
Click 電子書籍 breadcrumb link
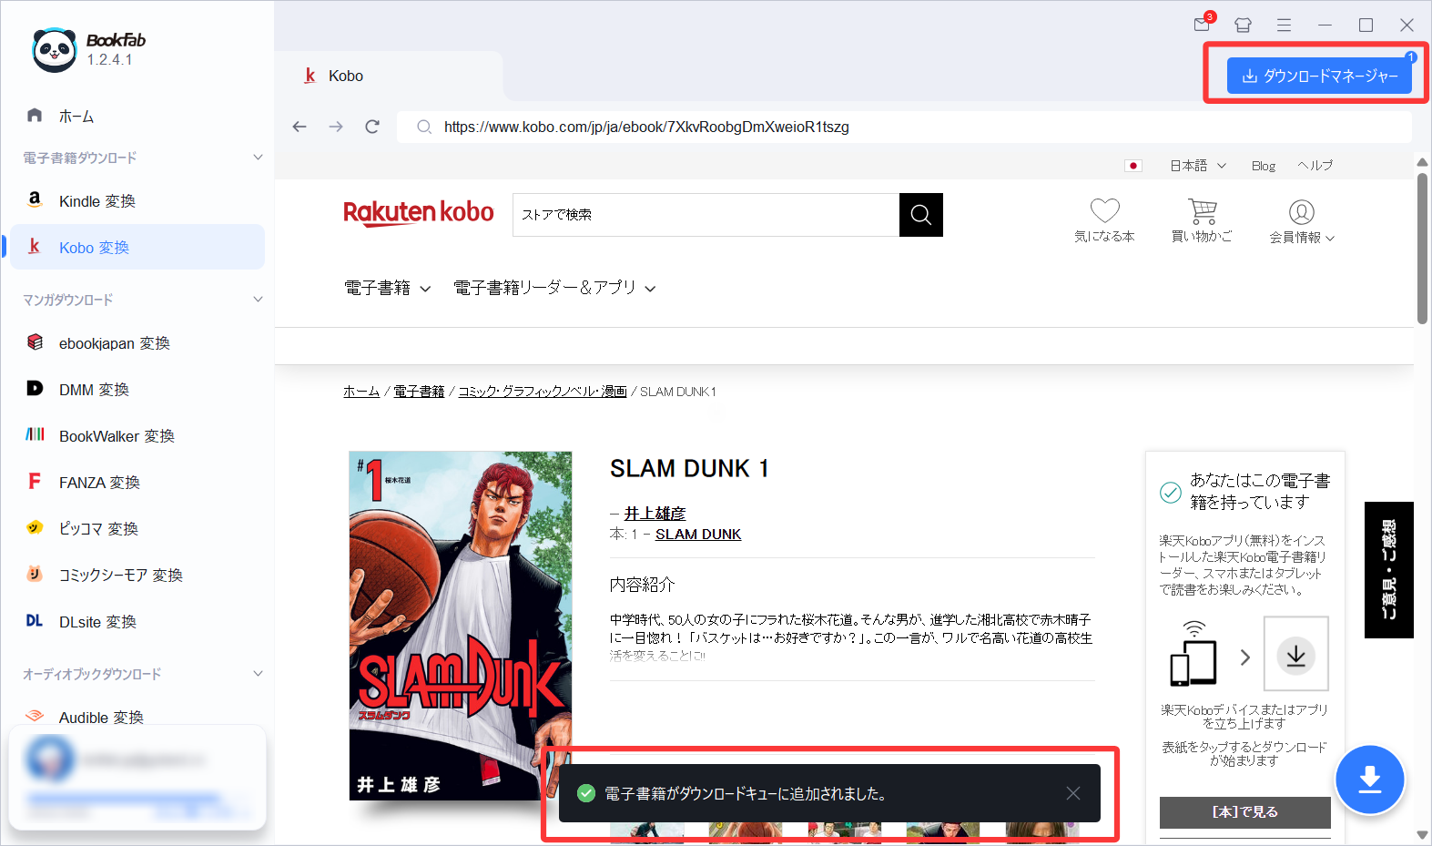pyautogui.click(x=419, y=392)
